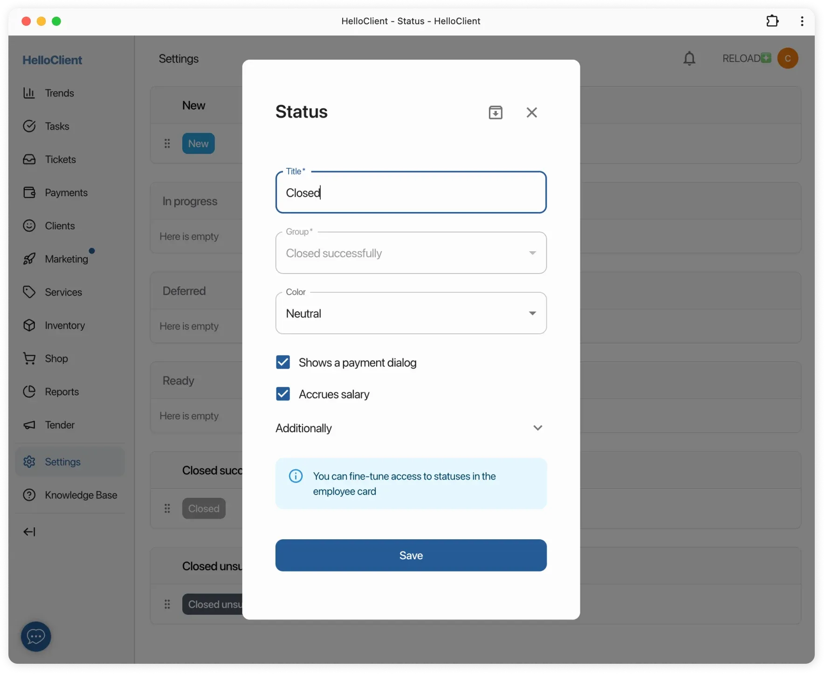825x674 pixels.
Task: Click the Title field containing Closed
Action: pyautogui.click(x=411, y=193)
